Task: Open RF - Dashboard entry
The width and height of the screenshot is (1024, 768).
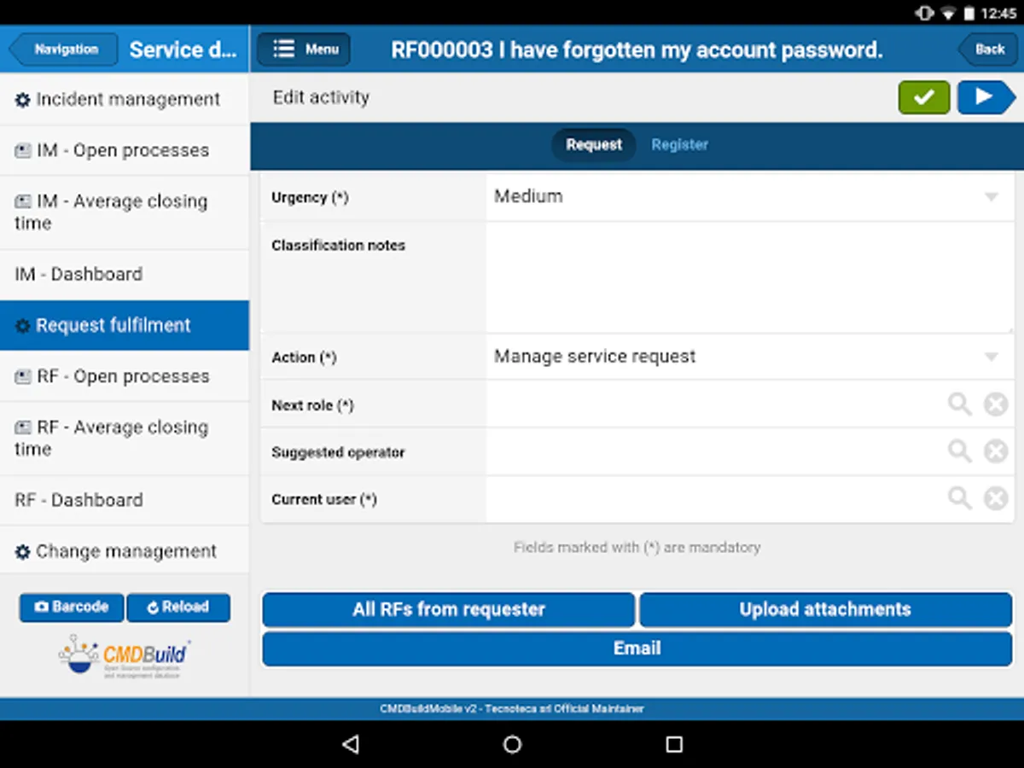Action: [x=125, y=500]
